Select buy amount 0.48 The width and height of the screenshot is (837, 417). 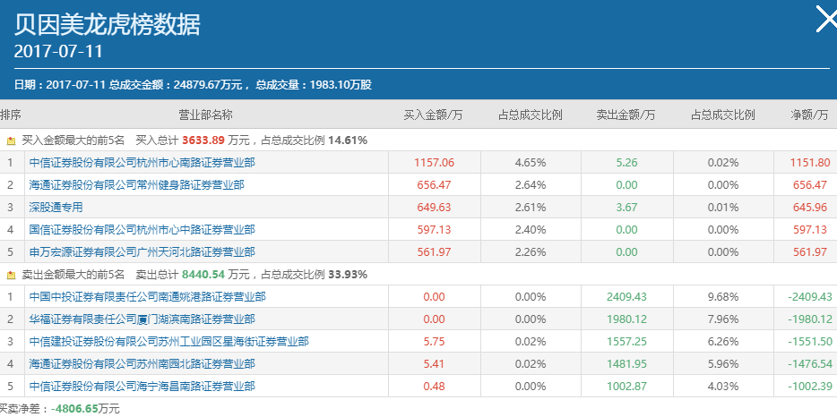click(x=434, y=387)
